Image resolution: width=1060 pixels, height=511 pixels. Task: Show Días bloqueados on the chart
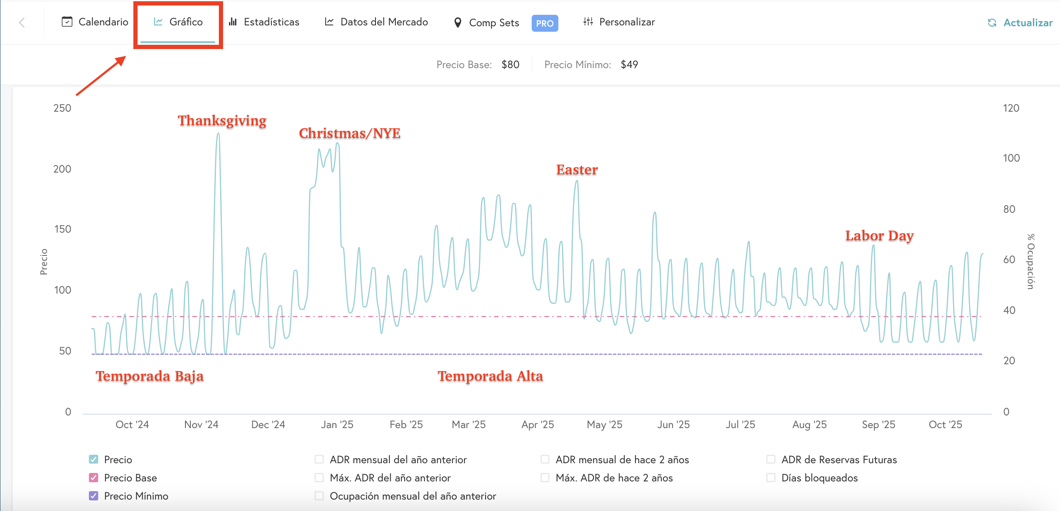click(x=771, y=478)
